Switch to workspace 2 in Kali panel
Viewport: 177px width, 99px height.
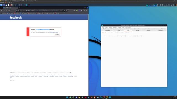19,5
